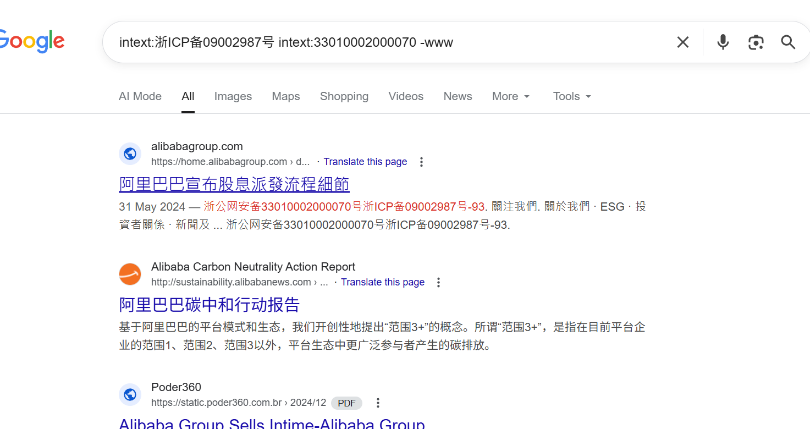Start a voice search using the microphone icon
This screenshot has height=429, width=810.
click(x=723, y=42)
